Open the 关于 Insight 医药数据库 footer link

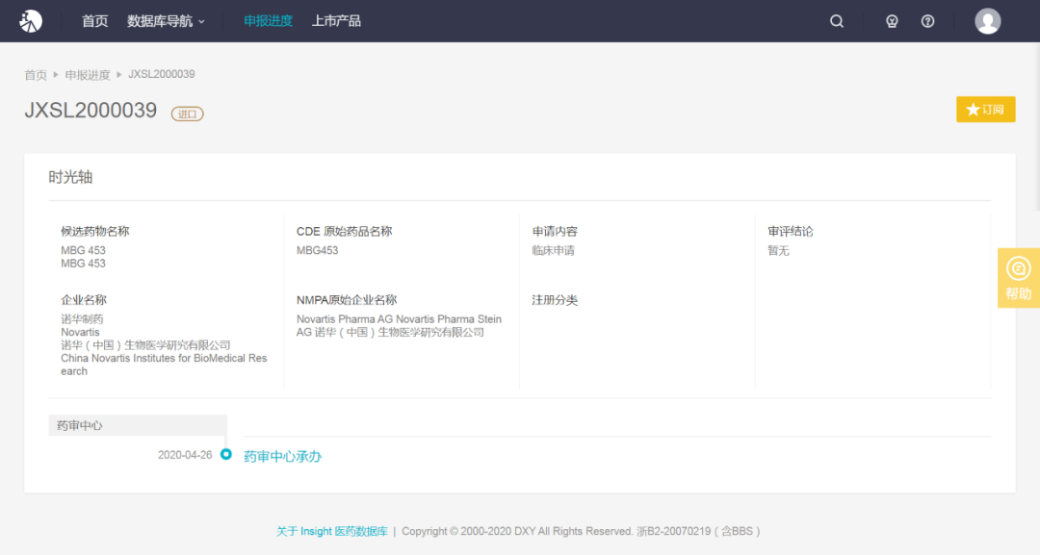point(332,531)
